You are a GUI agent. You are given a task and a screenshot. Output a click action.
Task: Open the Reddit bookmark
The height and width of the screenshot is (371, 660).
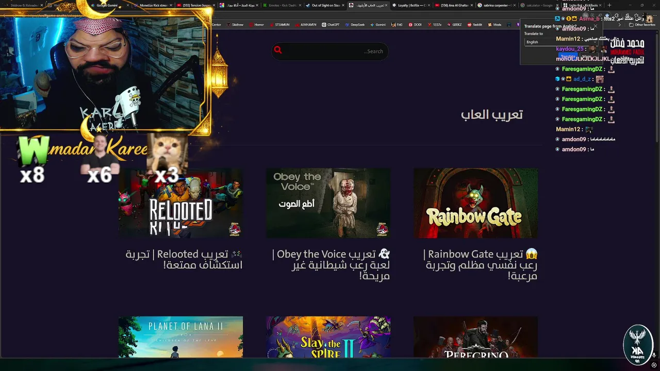point(474,24)
